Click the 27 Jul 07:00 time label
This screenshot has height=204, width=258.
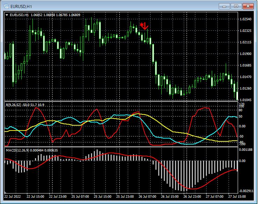(215, 197)
